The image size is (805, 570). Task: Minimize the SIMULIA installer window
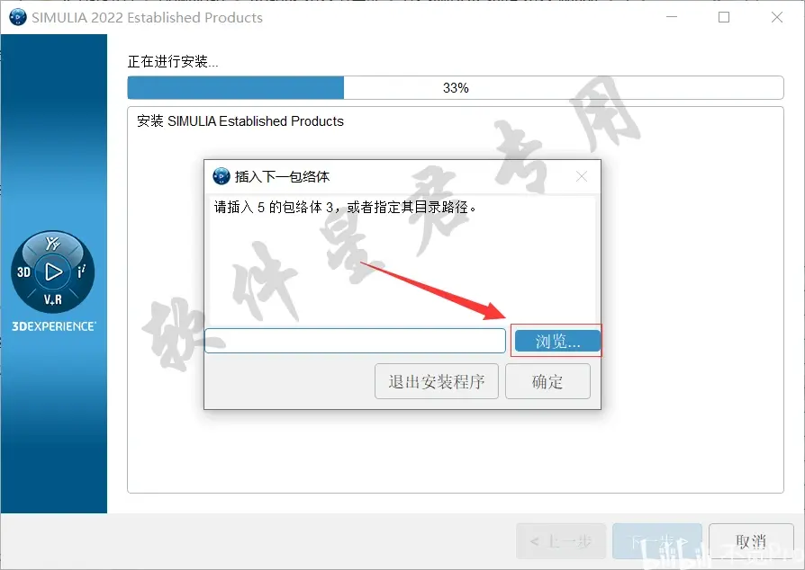click(x=672, y=17)
